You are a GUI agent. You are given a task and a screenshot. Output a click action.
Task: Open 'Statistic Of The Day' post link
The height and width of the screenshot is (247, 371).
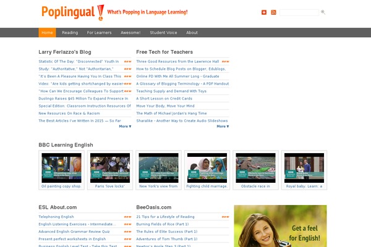pyautogui.click(x=79, y=62)
